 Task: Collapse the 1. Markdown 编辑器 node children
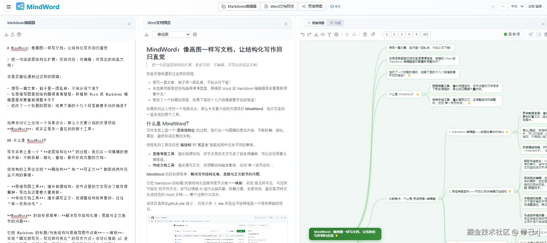514,132
